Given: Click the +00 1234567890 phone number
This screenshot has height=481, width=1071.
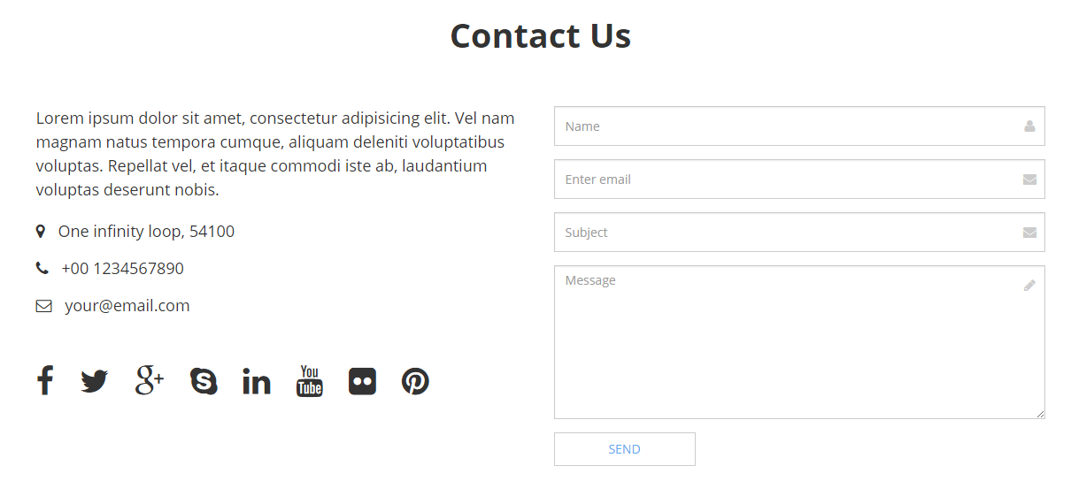Looking at the screenshot, I should tap(123, 269).
